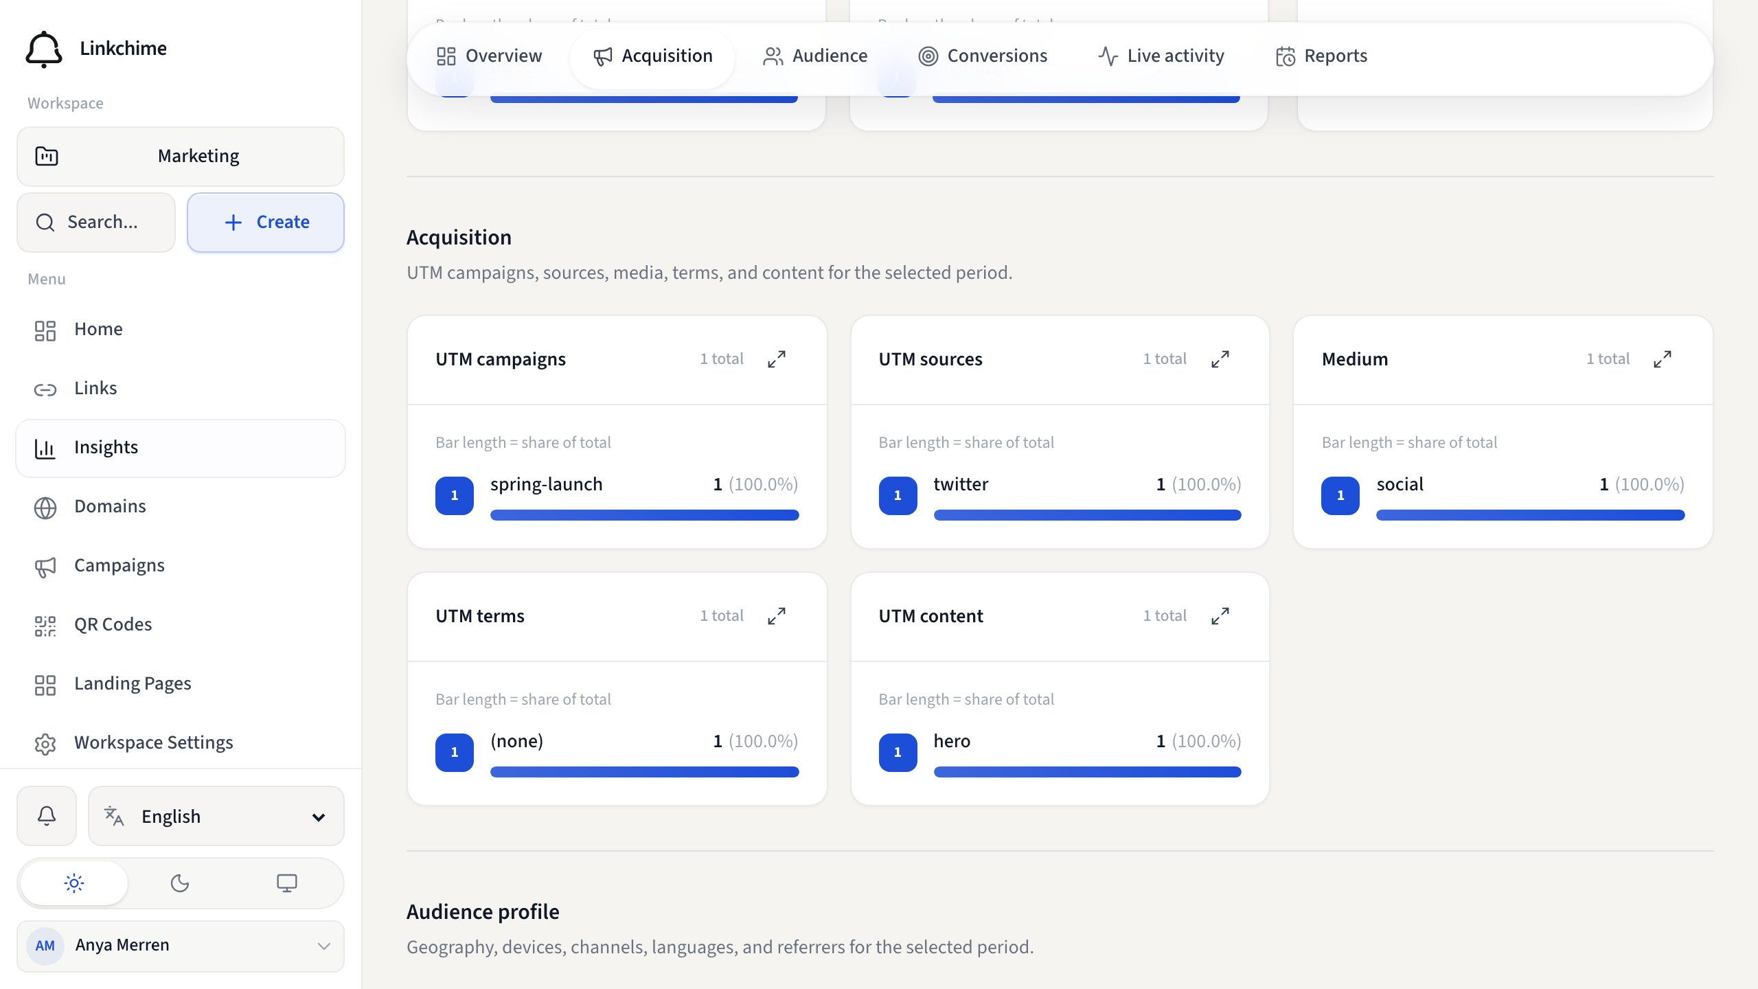Expand the UTM sources card

click(x=1220, y=360)
